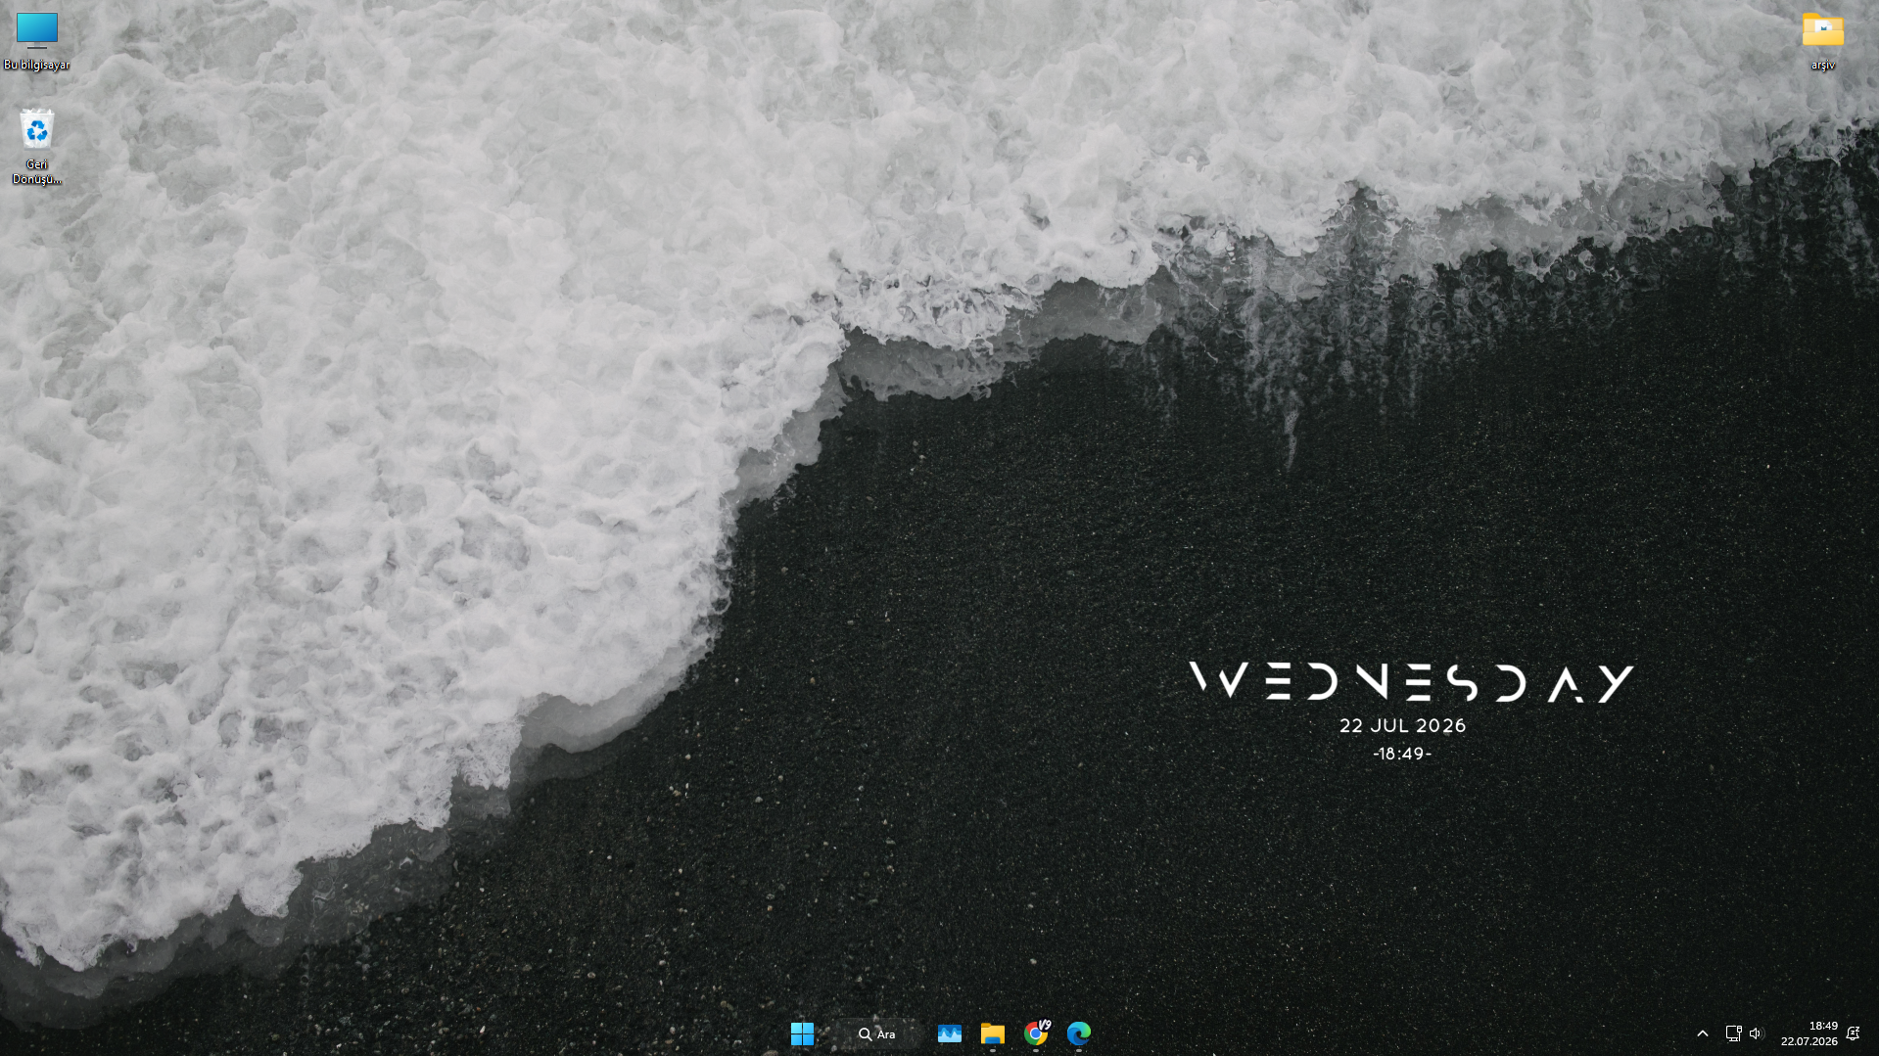The height and width of the screenshot is (1056, 1879).
Task: Click the 22 JUL 2026 widget date
Action: tap(1402, 726)
